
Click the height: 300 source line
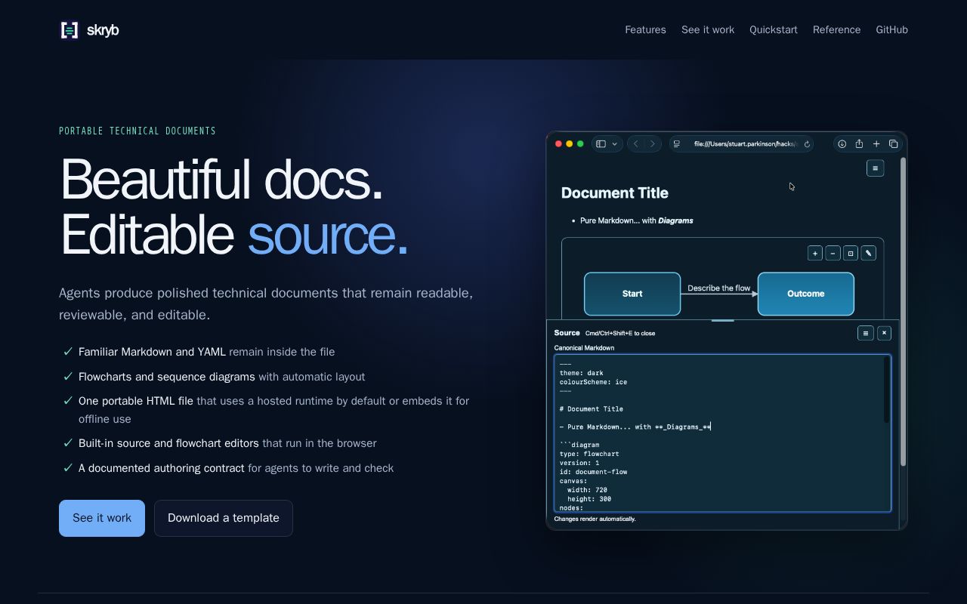click(x=589, y=499)
